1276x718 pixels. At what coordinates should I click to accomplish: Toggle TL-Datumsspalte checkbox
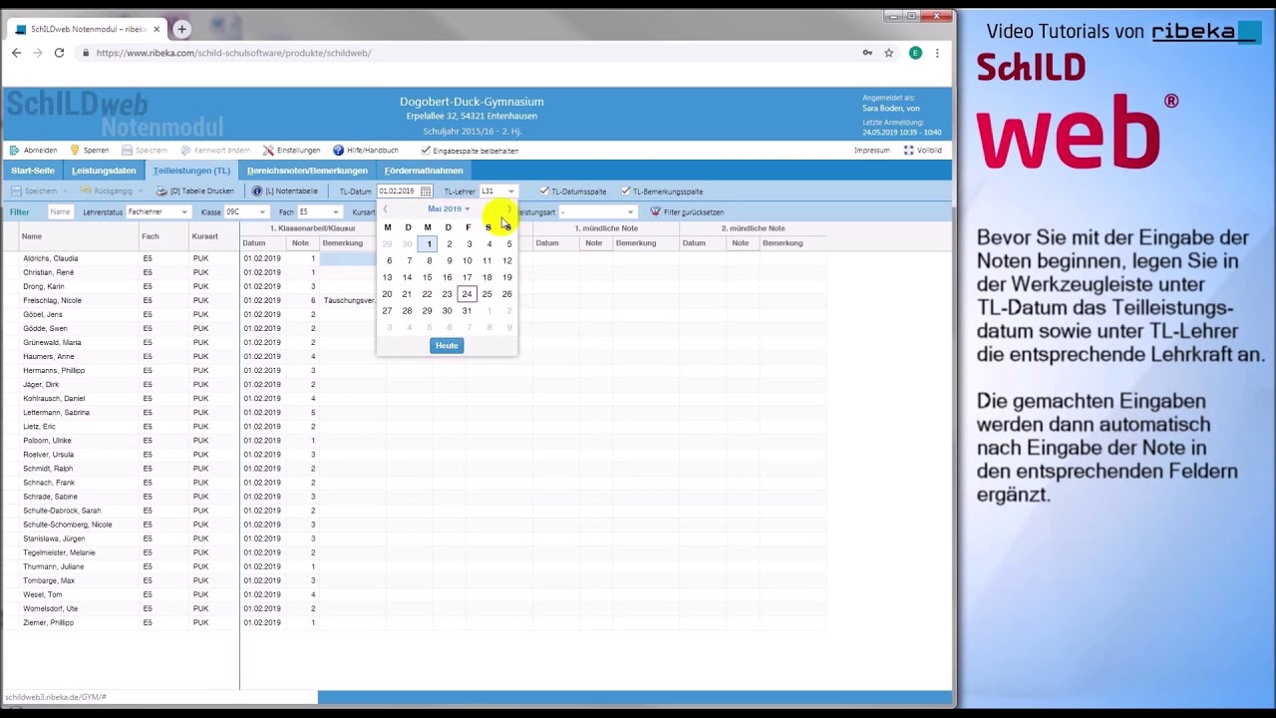544,191
